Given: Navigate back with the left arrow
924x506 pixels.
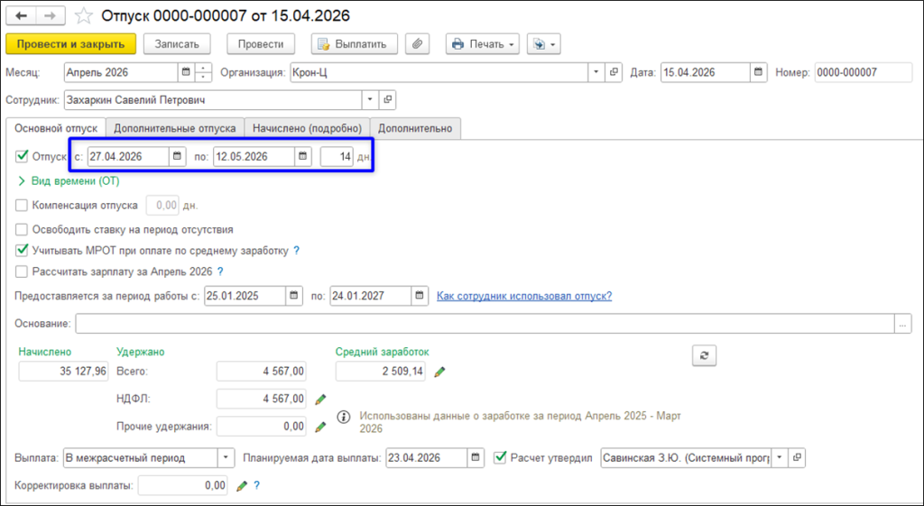Looking at the screenshot, I should tap(22, 16).
